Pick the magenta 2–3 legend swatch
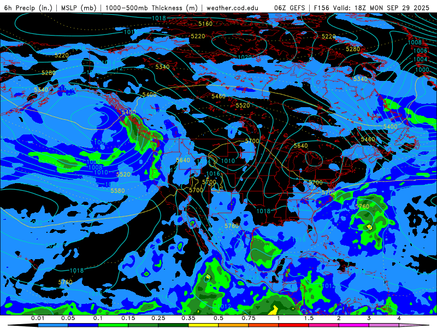The width and height of the screenshot is (437, 328). [354, 325]
